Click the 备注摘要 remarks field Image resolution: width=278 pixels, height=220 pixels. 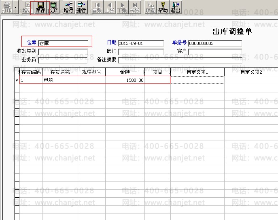coord(180,60)
